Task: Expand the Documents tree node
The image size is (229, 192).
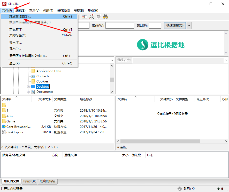Action: coord(28,92)
